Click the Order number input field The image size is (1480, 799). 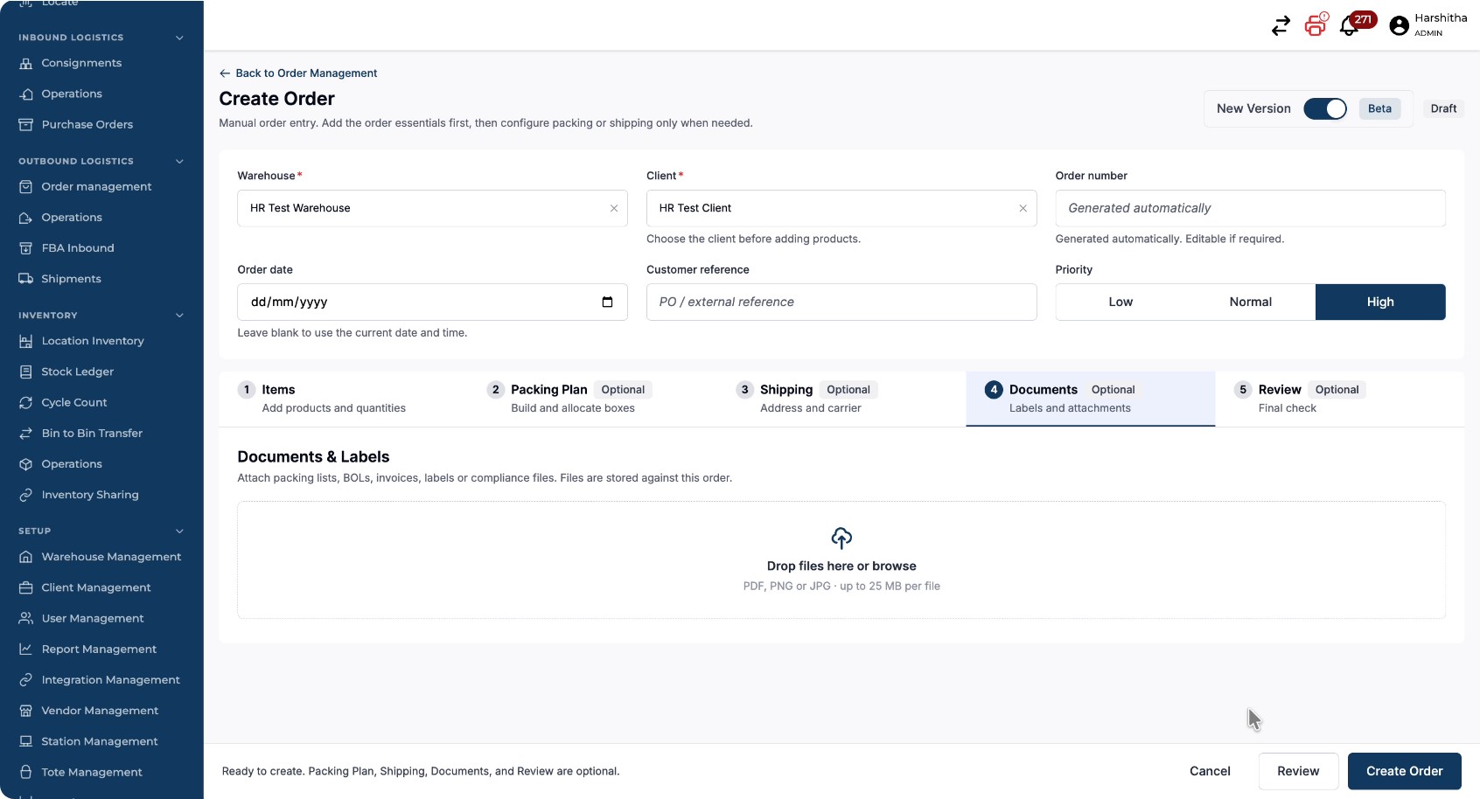point(1251,208)
